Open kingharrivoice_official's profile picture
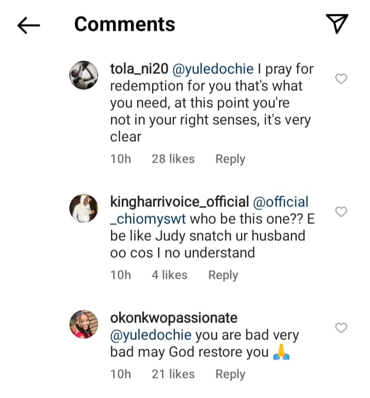 click(x=83, y=209)
